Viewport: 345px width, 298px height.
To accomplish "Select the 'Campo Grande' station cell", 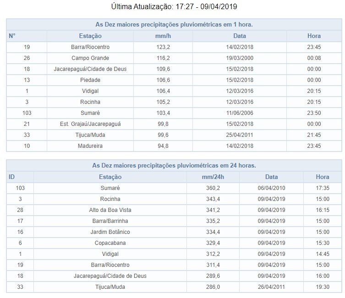I will [90, 58].
